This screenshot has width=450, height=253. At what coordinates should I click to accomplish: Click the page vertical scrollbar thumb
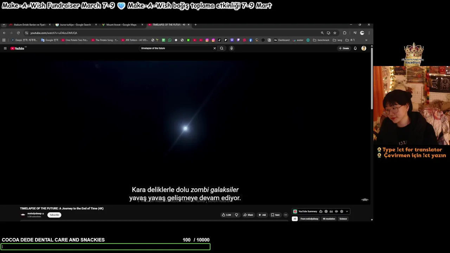372,79
